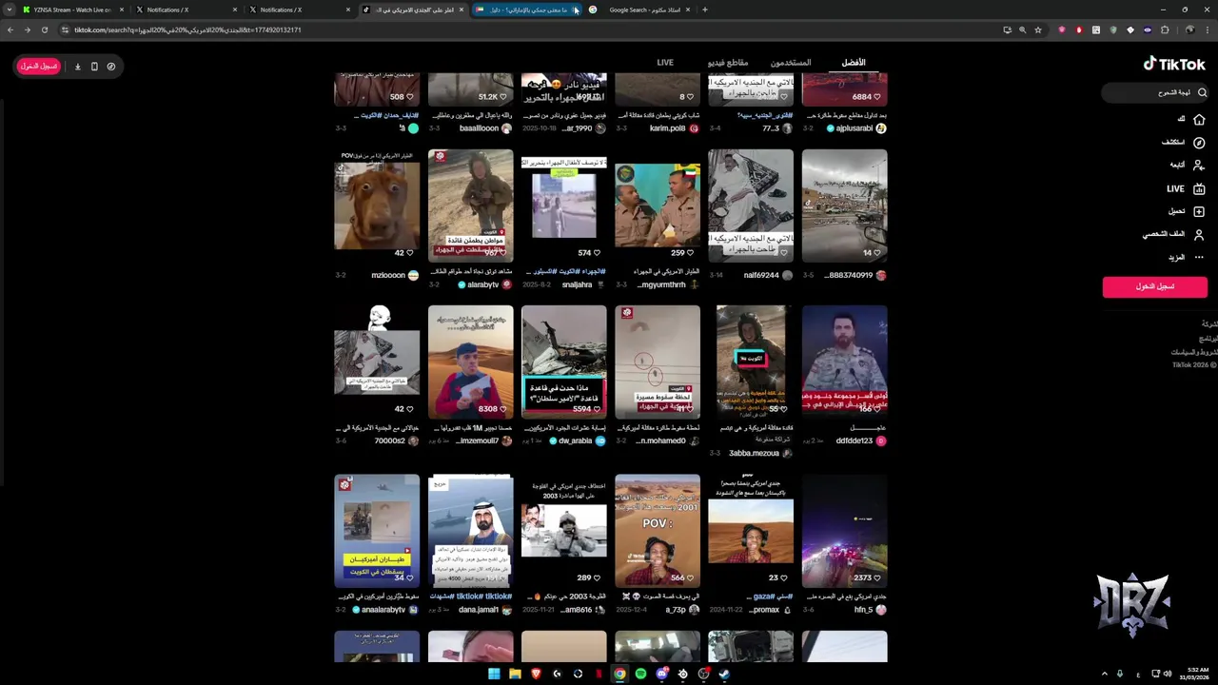The width and height of the screenshot is (1218, 685).
Task: Reload the page
Action: pos(44,29)
